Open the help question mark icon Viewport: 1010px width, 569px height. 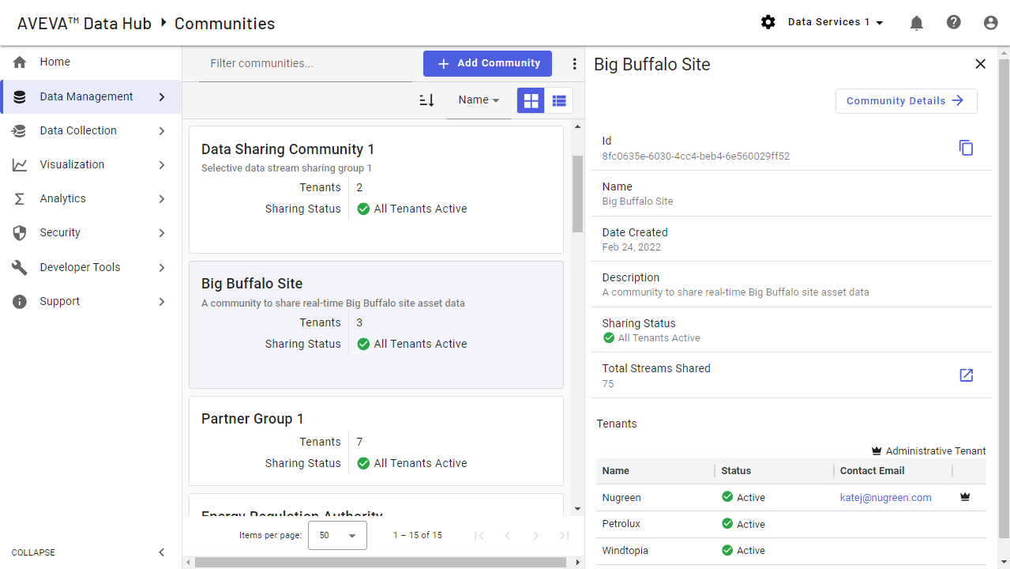[x=954, y=22]
